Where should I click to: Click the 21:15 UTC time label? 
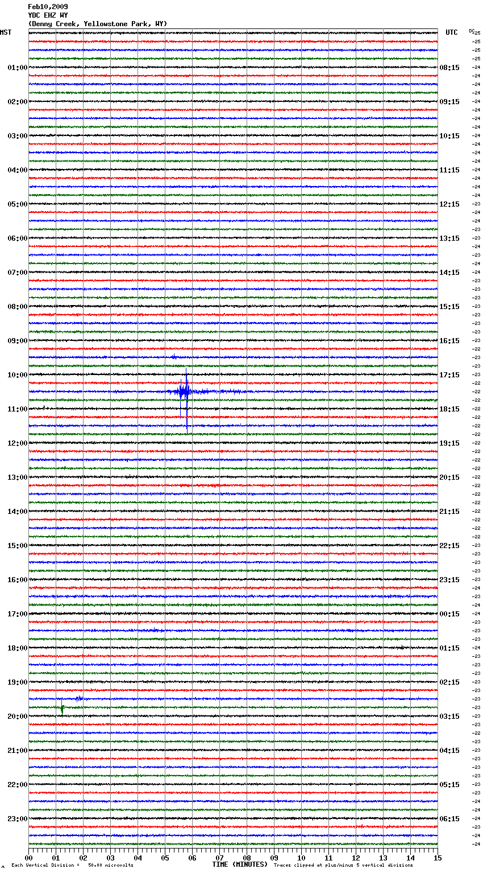point(449,512)
